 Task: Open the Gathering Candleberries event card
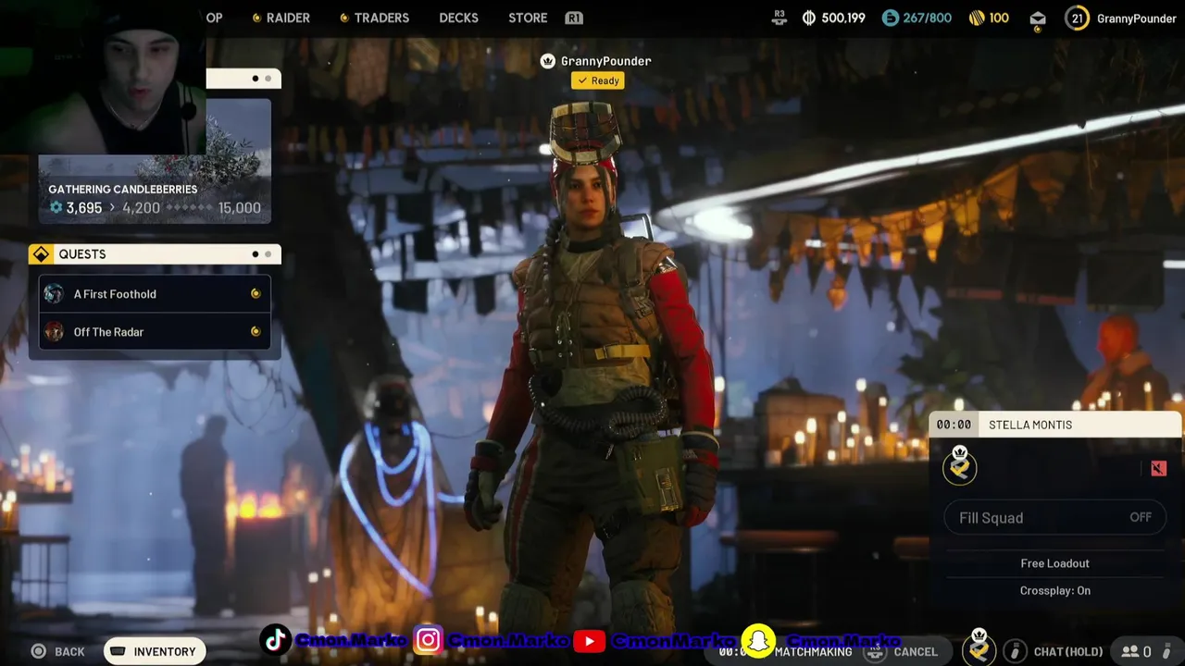point(155,161)
